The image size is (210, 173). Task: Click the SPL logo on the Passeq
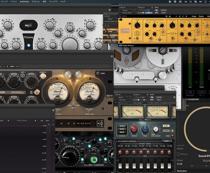tap(29, 25)
